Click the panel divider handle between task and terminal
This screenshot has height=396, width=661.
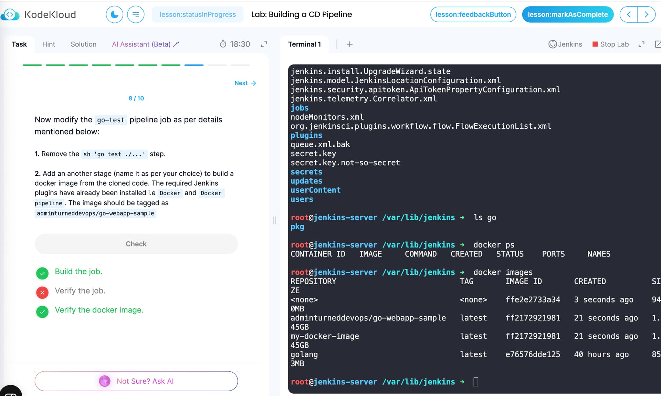274,220
